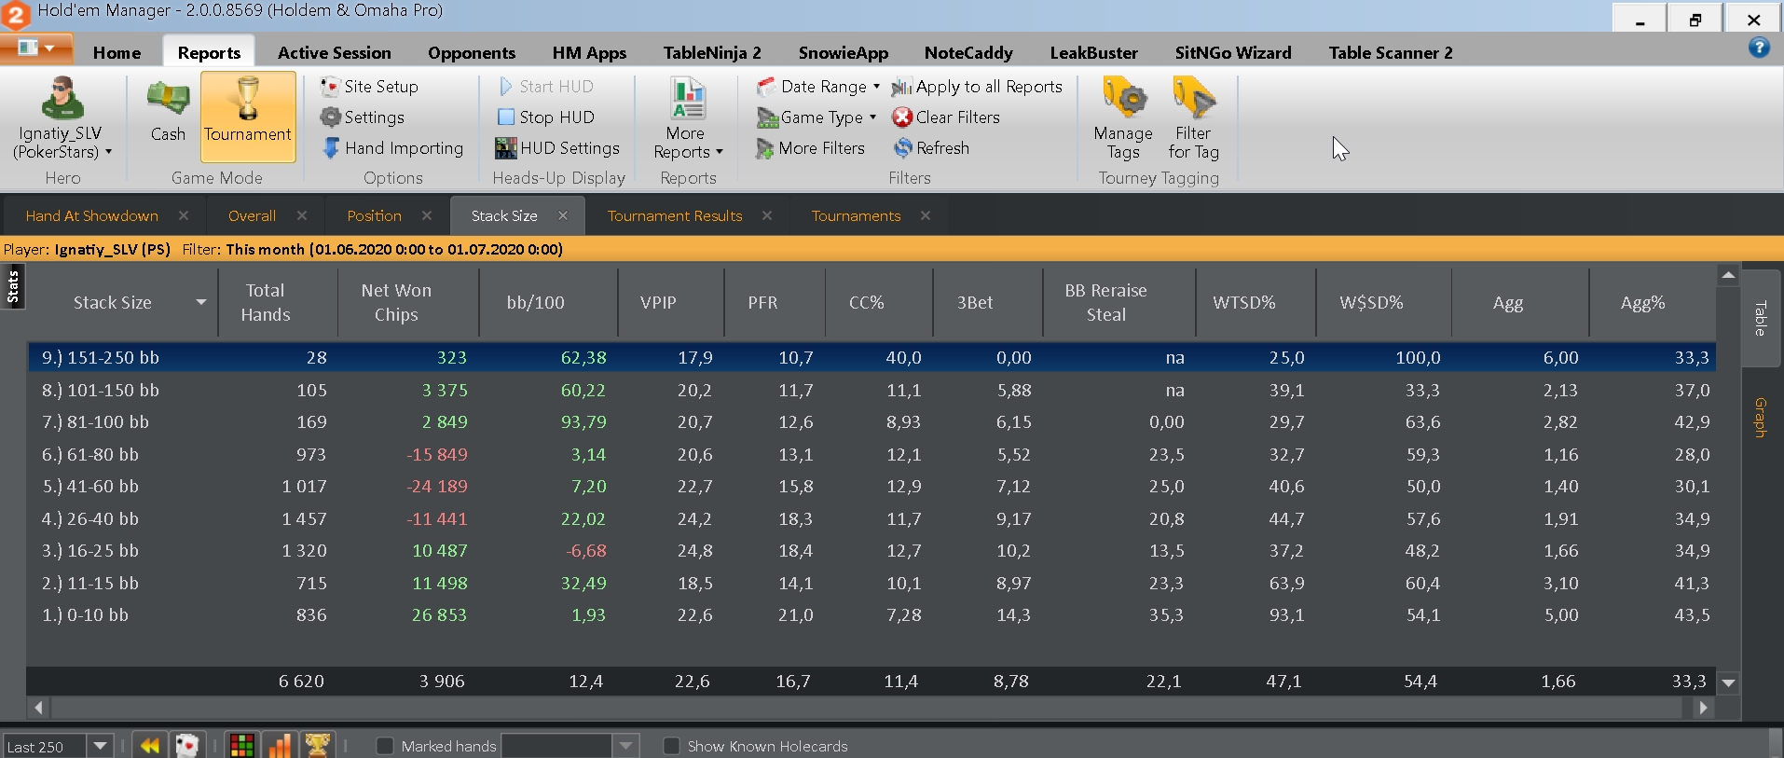Click the yellow rewind arrows icon
This screenshot has width=1784, height=758.
[x=149, y=745]
